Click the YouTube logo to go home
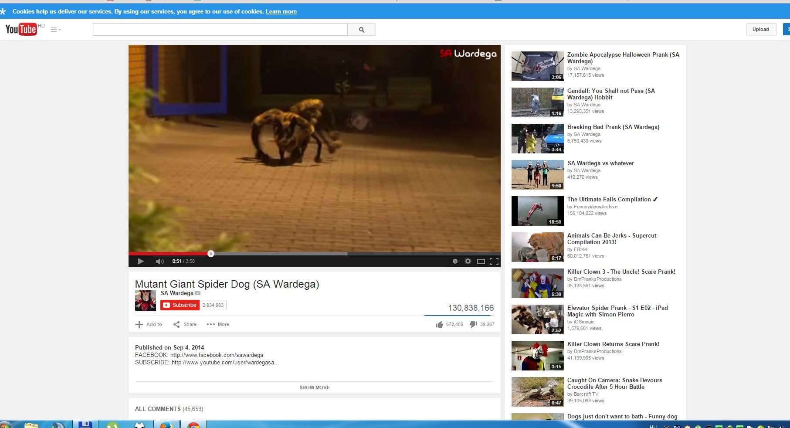This screenshot has height=428, width=790. pos(21,29)
